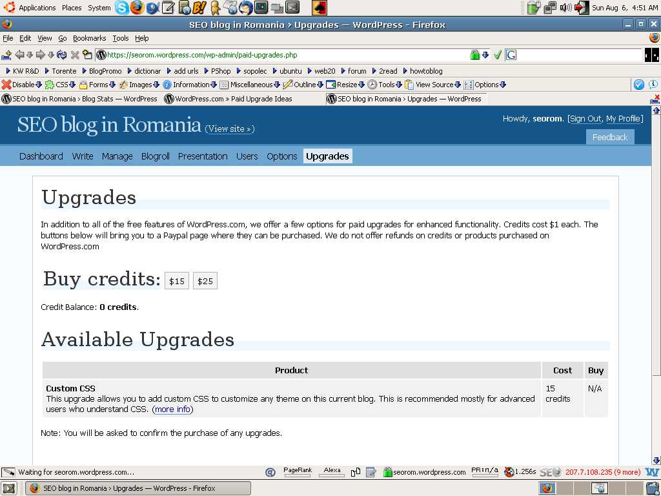Open the File menu
This screenshot has width=661, height=496.
coord(8,38)
